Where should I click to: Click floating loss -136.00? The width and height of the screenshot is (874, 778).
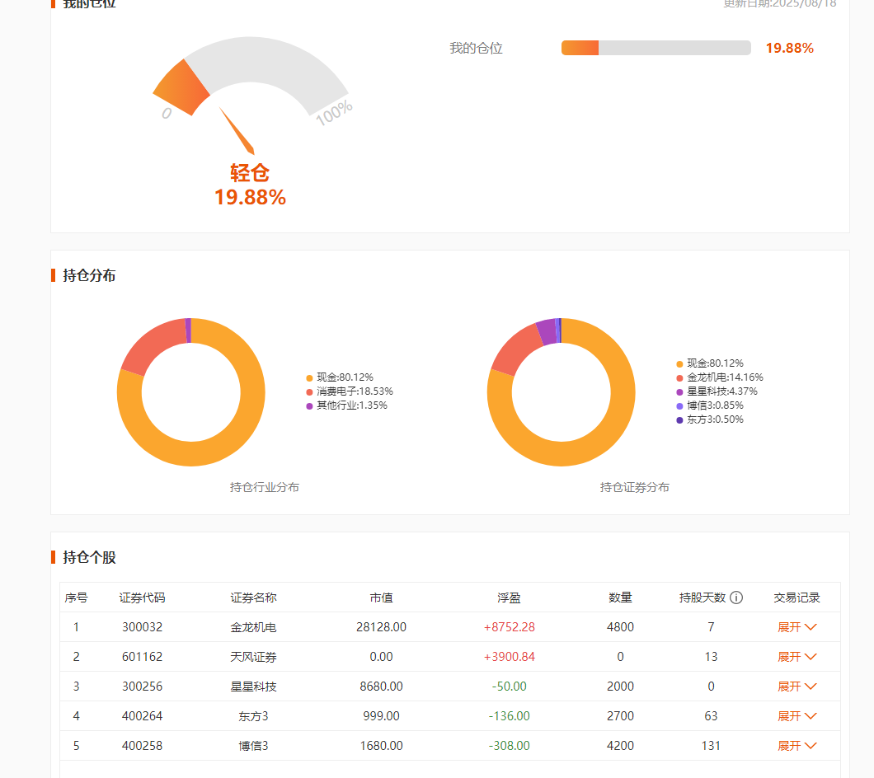(x=509, y=715)
